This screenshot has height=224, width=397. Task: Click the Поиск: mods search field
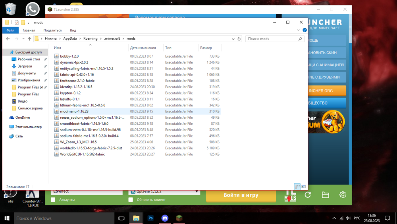[x=274, y=39]
